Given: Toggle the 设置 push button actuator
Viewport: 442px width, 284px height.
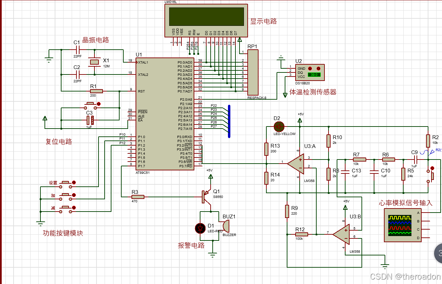Looking at the screenshot, I should pos(74,183).
